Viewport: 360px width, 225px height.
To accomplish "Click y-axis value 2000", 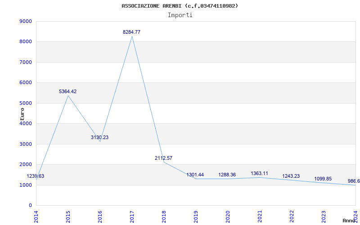I will pyautogui.click(x=26, y=165).
